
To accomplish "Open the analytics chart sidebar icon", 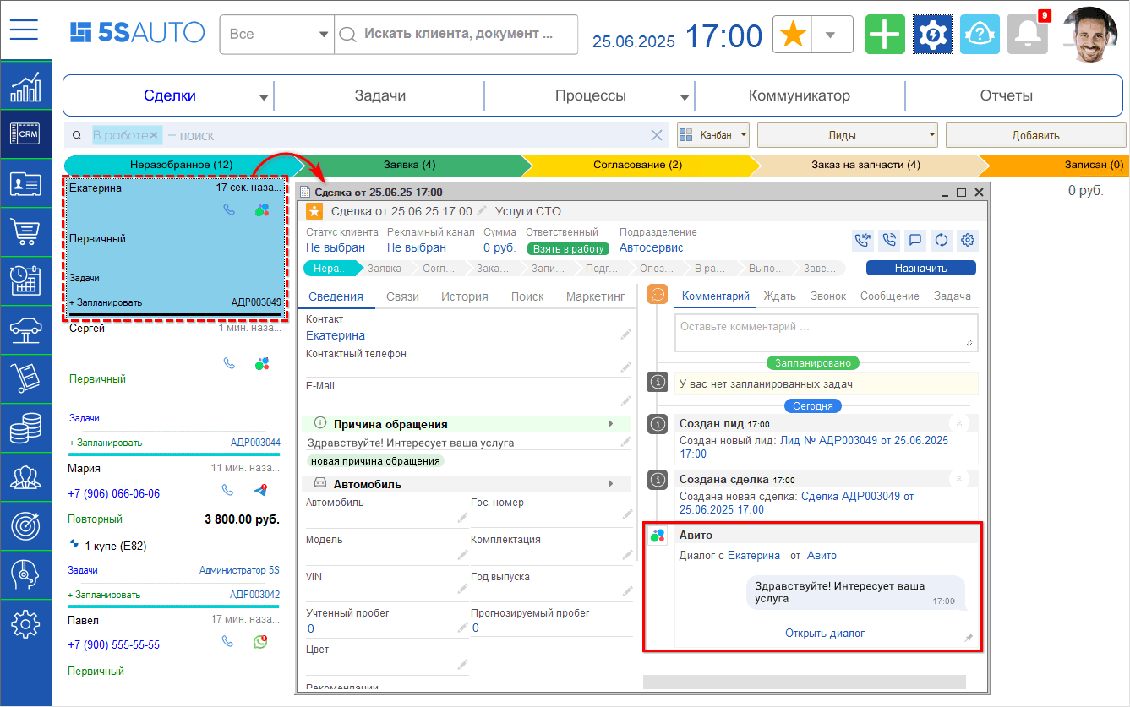I will pyautogui.click(x=25, y=86).
